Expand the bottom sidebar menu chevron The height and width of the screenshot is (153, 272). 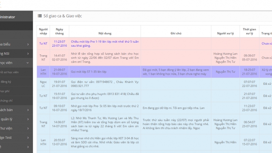coord(28,147)
